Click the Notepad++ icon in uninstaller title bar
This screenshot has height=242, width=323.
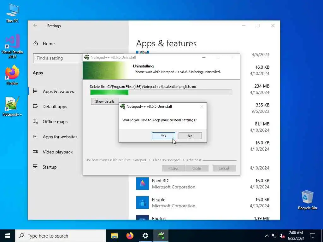pyautogui.click(x=86, y=57)
